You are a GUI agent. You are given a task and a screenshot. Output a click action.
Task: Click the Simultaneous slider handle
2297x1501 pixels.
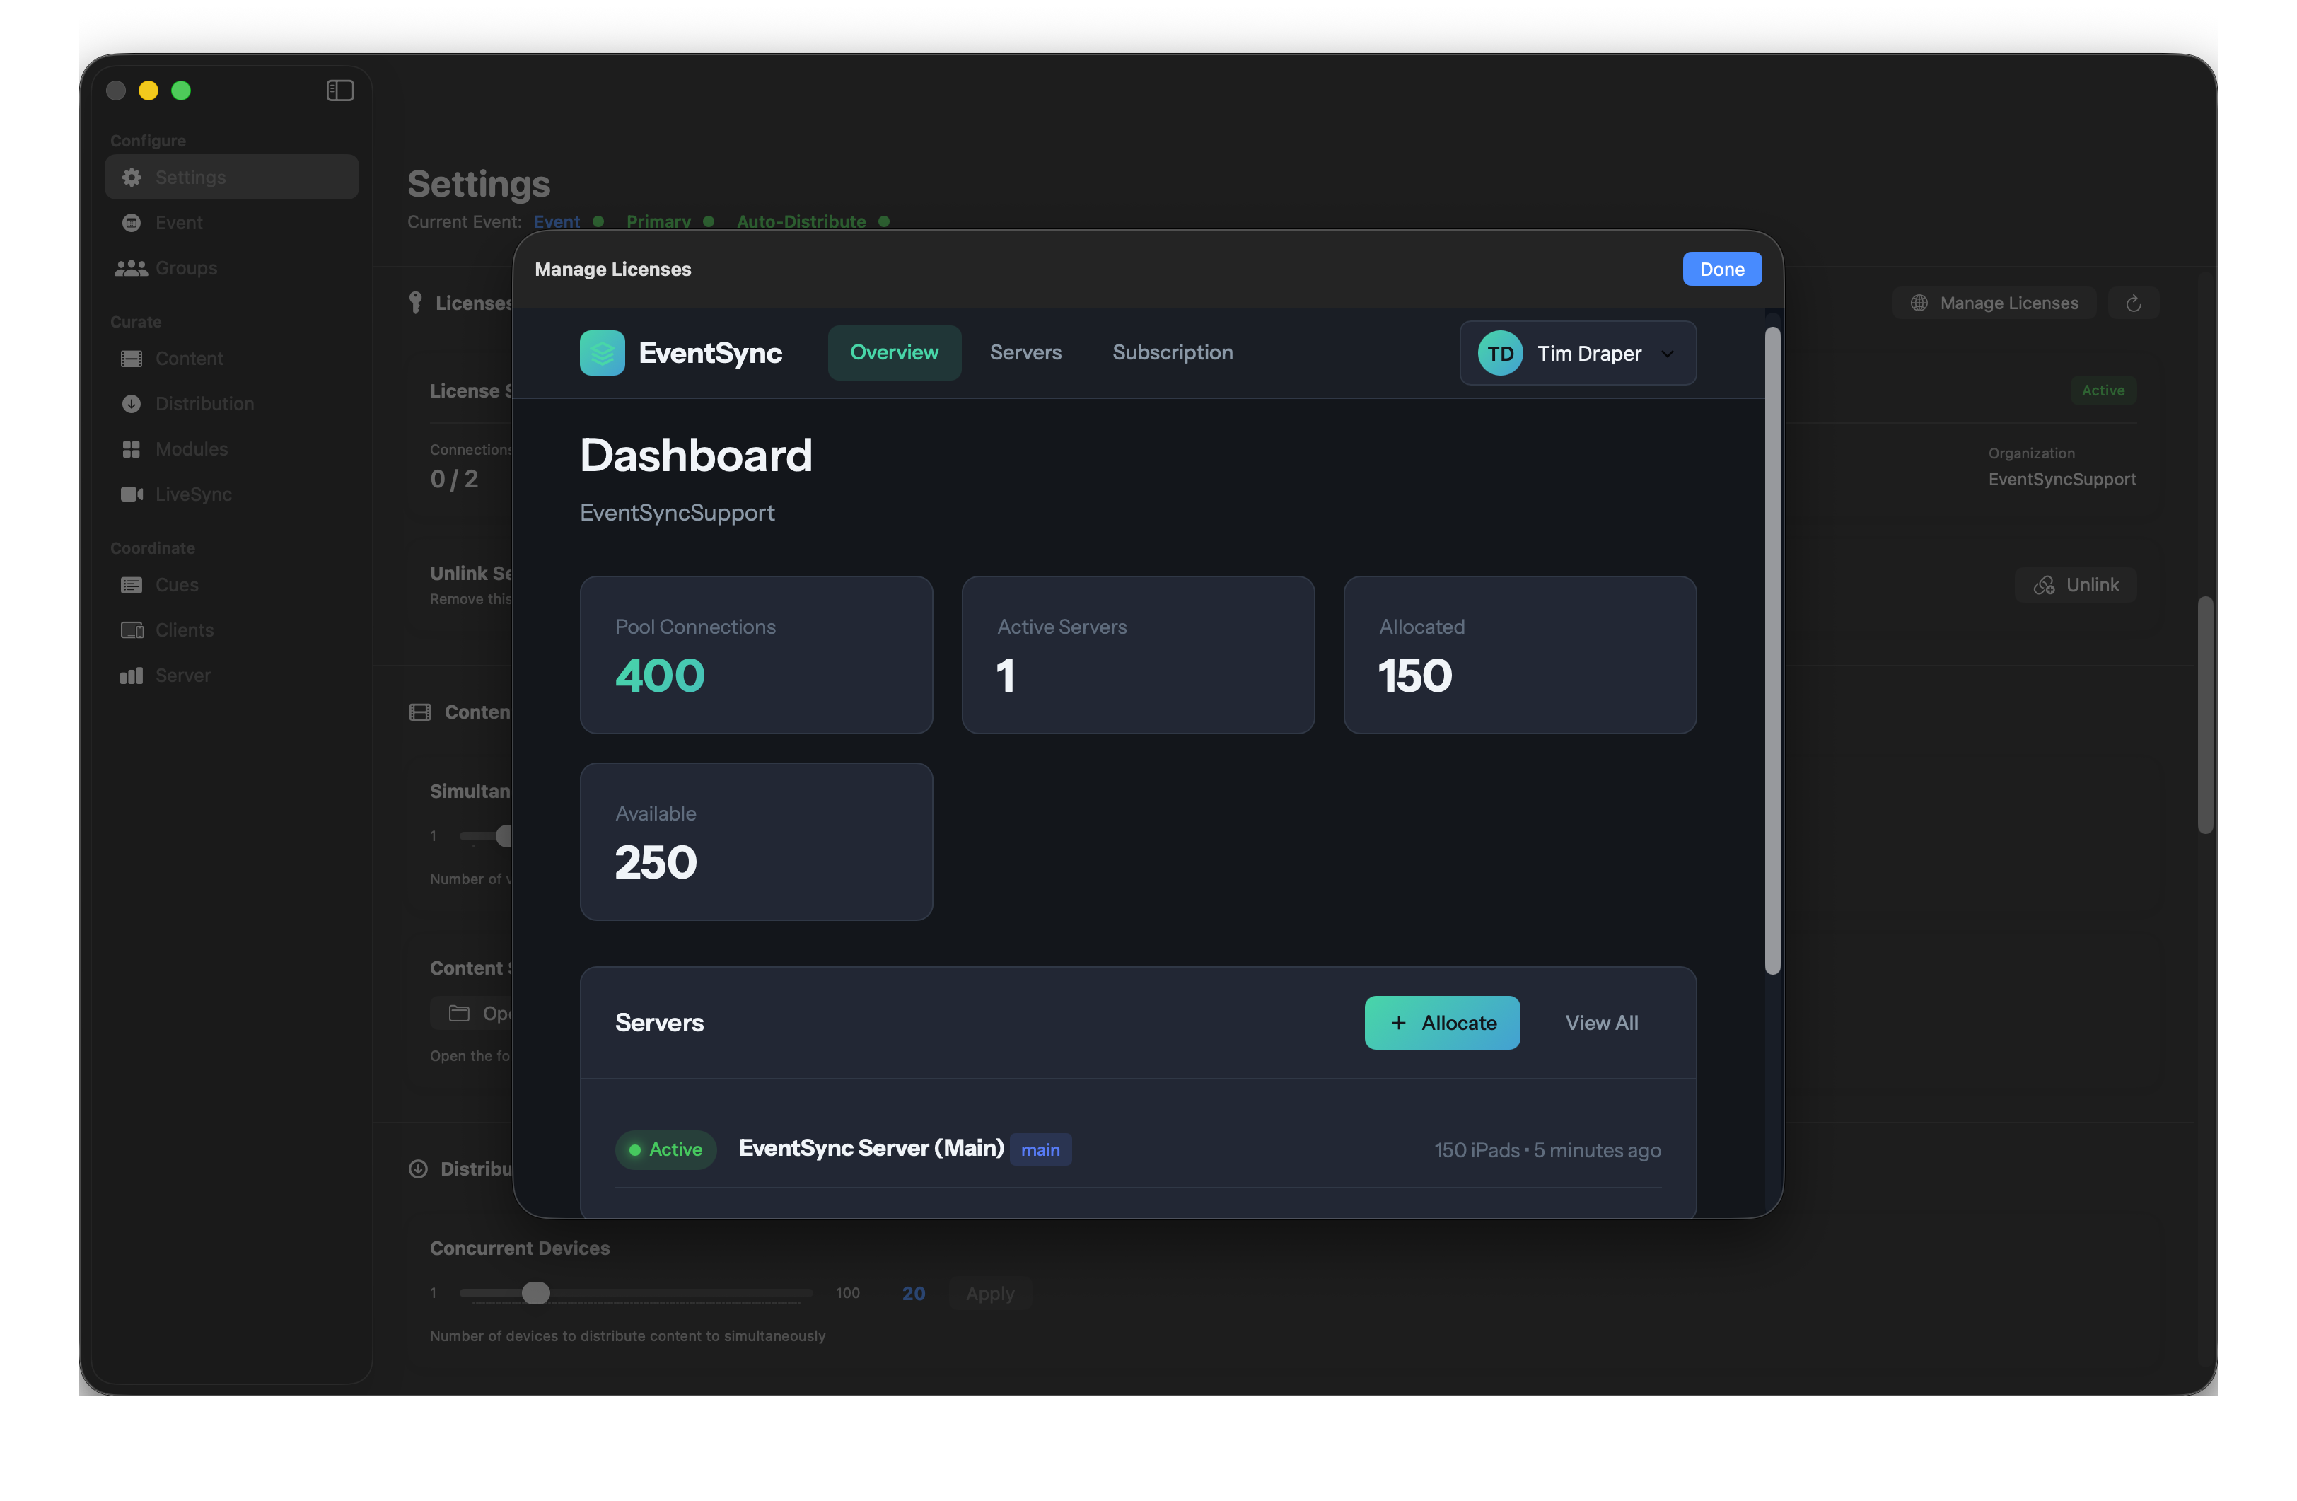click(504, 837)
